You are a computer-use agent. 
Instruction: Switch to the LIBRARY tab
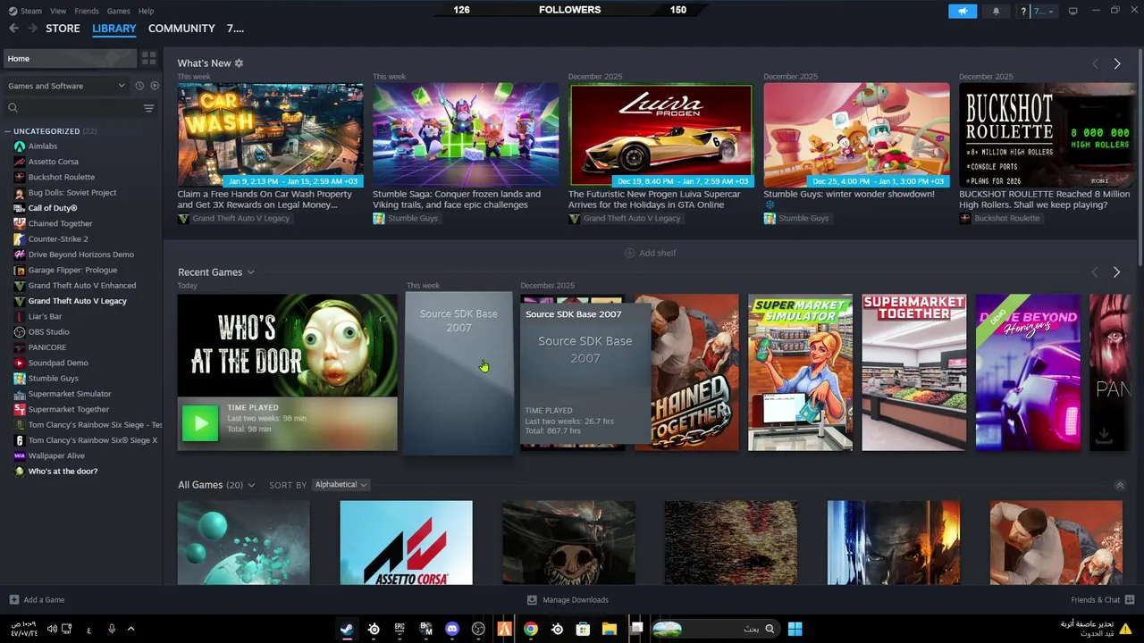pos(114,29)
